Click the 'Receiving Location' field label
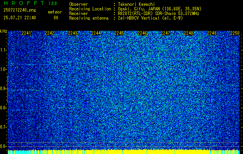243x154 pixels. pos(90,9)
